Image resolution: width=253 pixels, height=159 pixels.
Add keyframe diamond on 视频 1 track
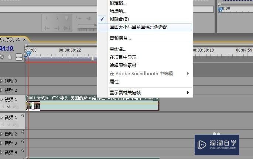(9, 106)
